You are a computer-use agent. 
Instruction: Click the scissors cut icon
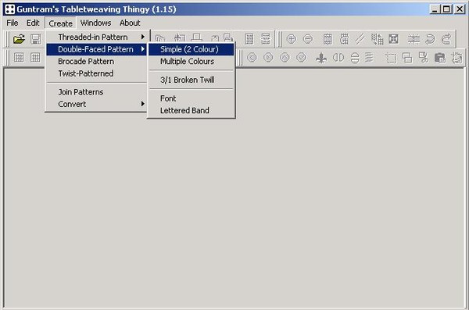pos(424,58)
